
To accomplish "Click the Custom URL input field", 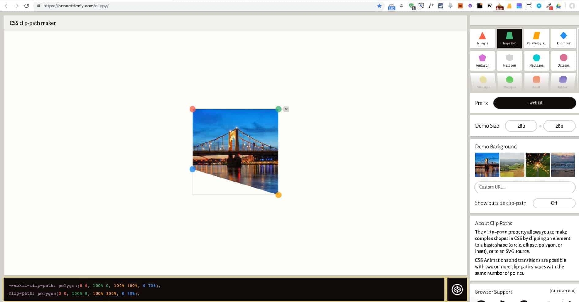I will point(524,187).
